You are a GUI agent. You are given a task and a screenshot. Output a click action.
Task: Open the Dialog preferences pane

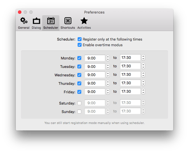coord(36,23)
